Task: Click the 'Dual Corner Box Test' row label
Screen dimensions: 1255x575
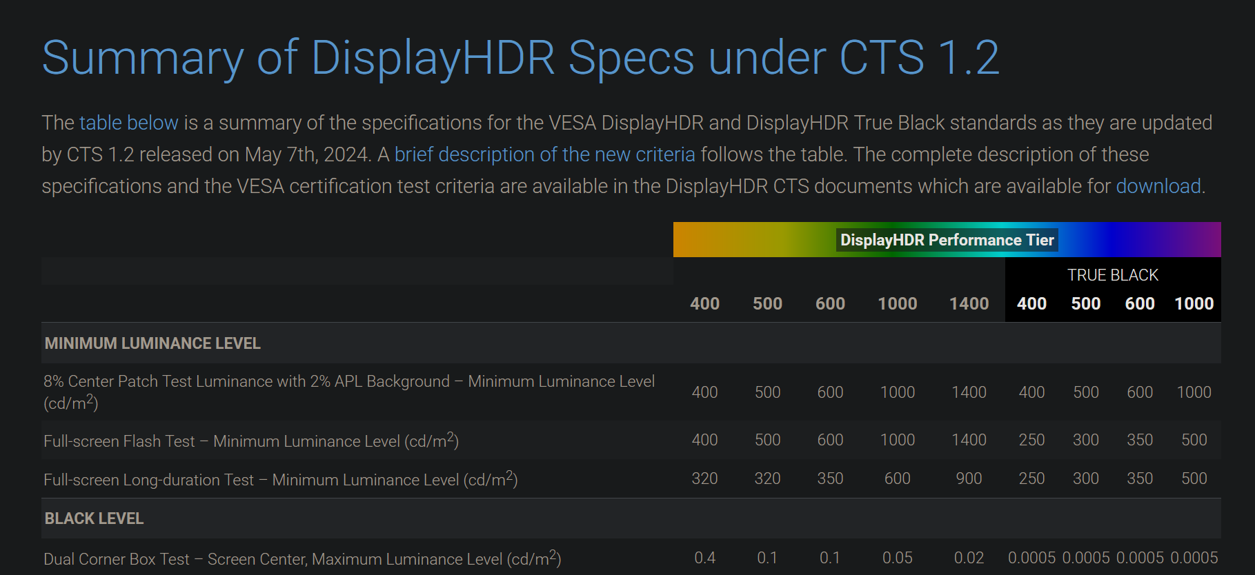Action: (x=302, y=558)
